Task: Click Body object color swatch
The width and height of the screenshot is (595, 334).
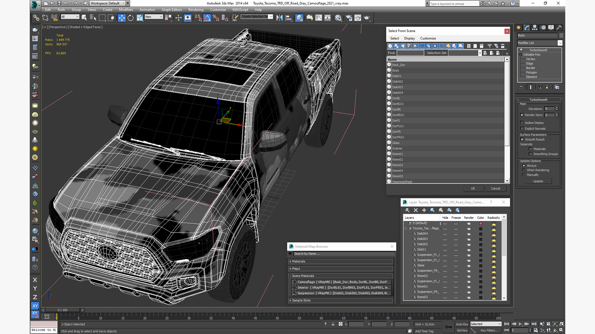Action: pos(561,36)
